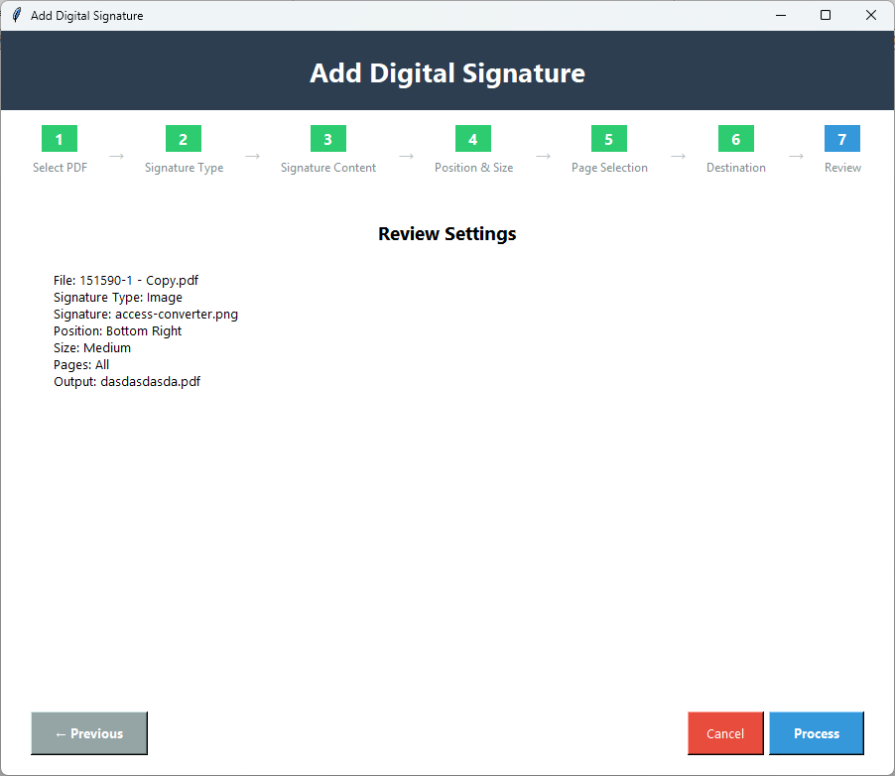895x776 pixels.
Task: Go to the Position & Size step
Action: pyautogui.click(x=473, y=167)
